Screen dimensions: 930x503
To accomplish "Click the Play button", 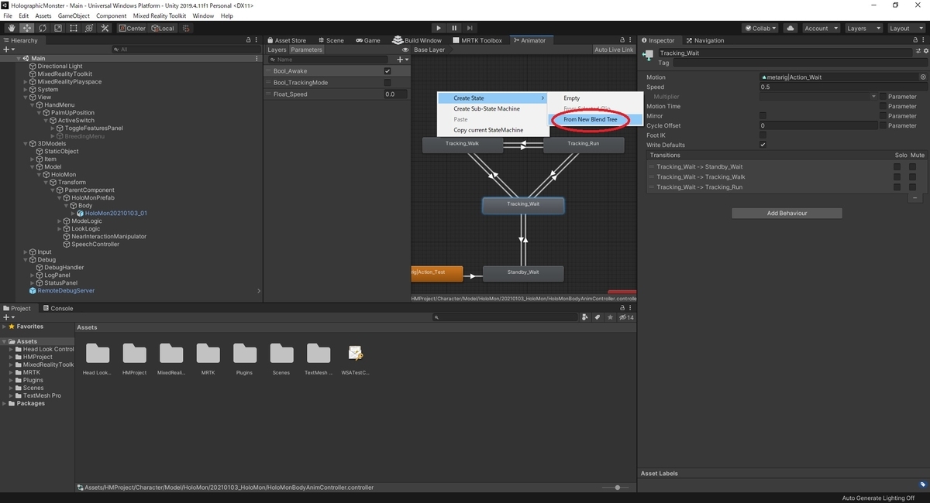I will pyautogui.click(x=439, y=28).
